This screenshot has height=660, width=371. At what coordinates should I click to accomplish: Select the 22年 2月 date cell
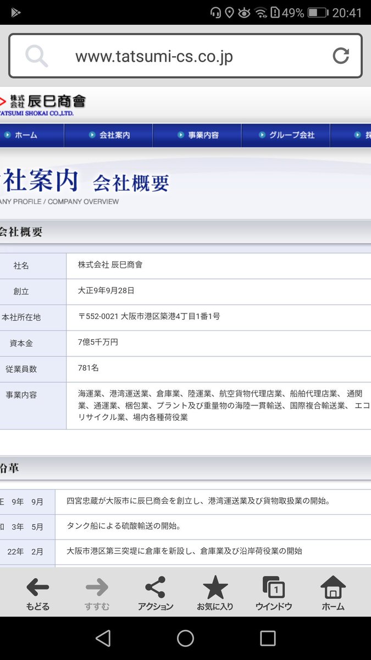(25, 552)
